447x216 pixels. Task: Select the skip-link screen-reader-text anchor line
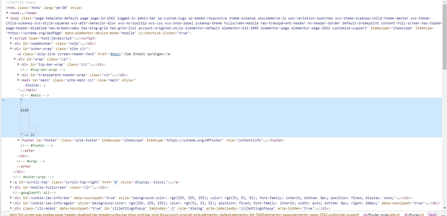pyautogui.click(x=94, y=54)
